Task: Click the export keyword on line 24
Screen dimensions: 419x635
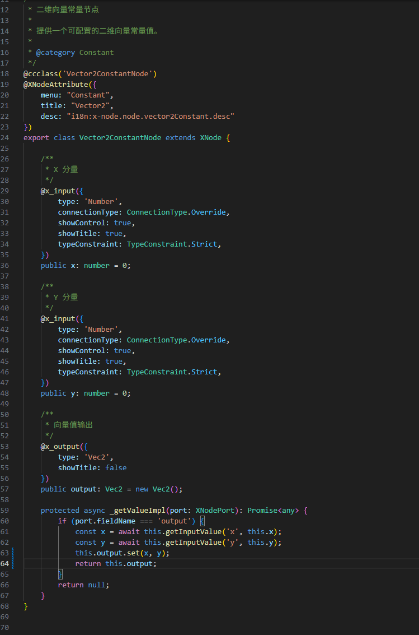Action: tap(36, 138)
